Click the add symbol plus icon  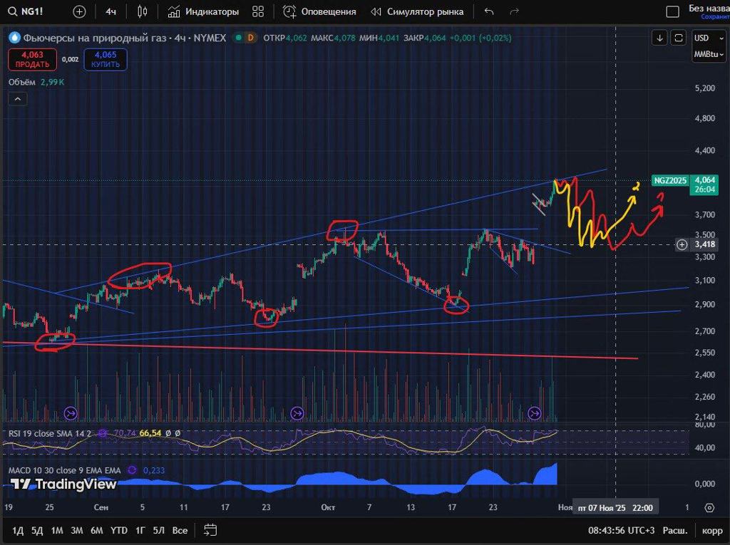click(x=79, y=11)
